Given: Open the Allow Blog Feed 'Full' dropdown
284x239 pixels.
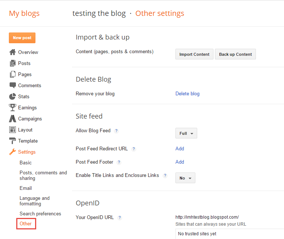Looking at the screenshot, I should coord(186,133).
